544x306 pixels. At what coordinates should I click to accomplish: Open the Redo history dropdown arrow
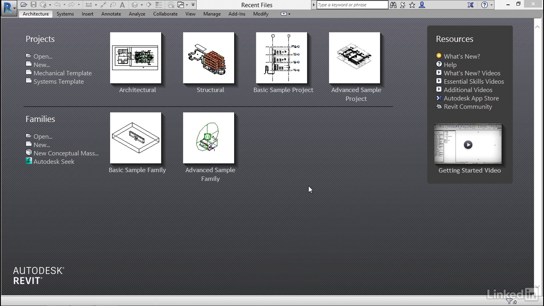coord(79,5)
